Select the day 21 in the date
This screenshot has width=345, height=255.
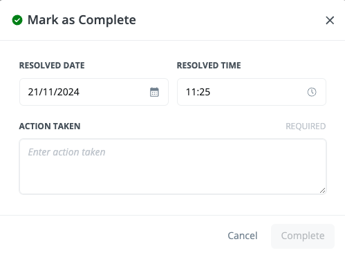pos(33,92)
